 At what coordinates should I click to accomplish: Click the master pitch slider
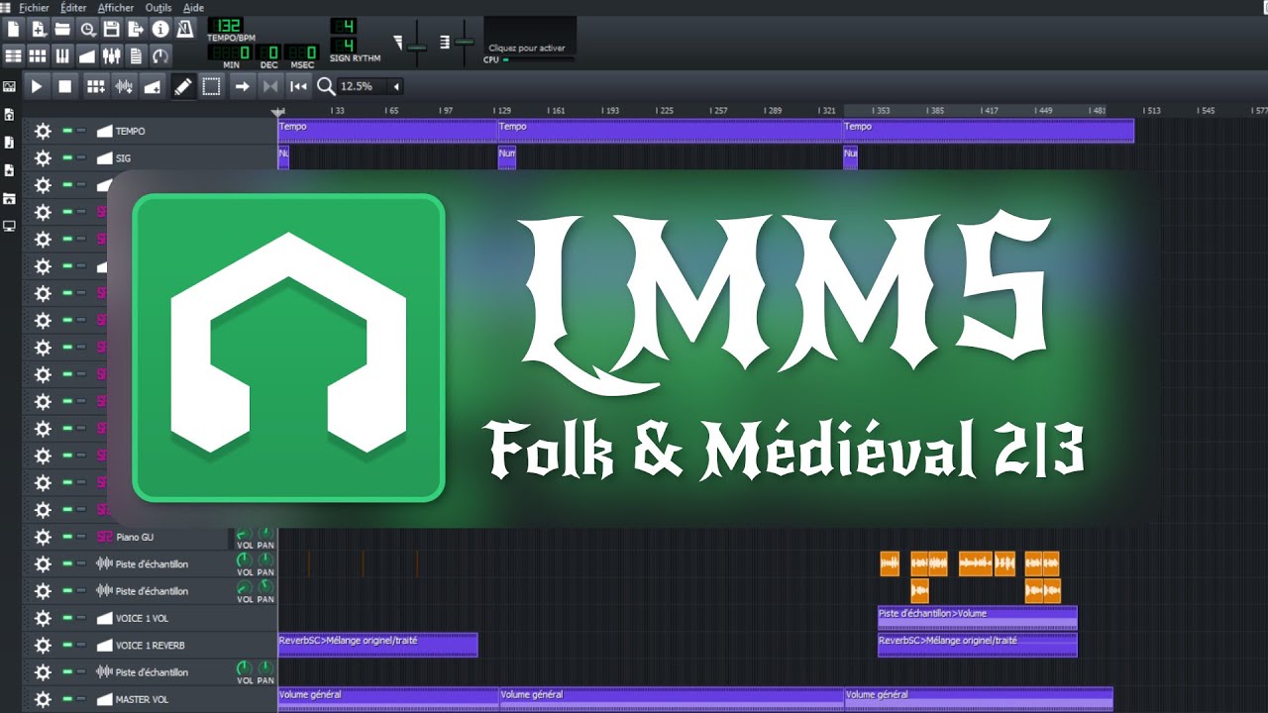[x=464, y=44]
